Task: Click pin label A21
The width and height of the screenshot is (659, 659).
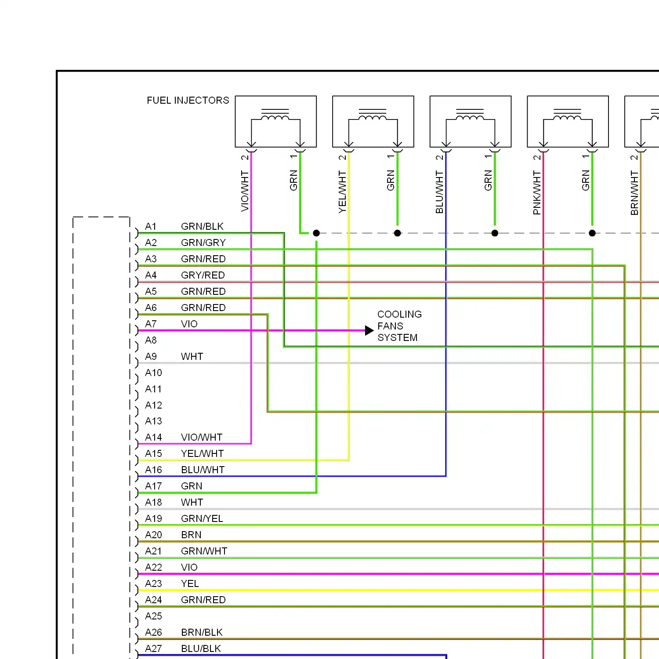Action: point(153,551)
